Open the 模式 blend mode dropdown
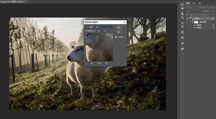 (x=104, y=27)
